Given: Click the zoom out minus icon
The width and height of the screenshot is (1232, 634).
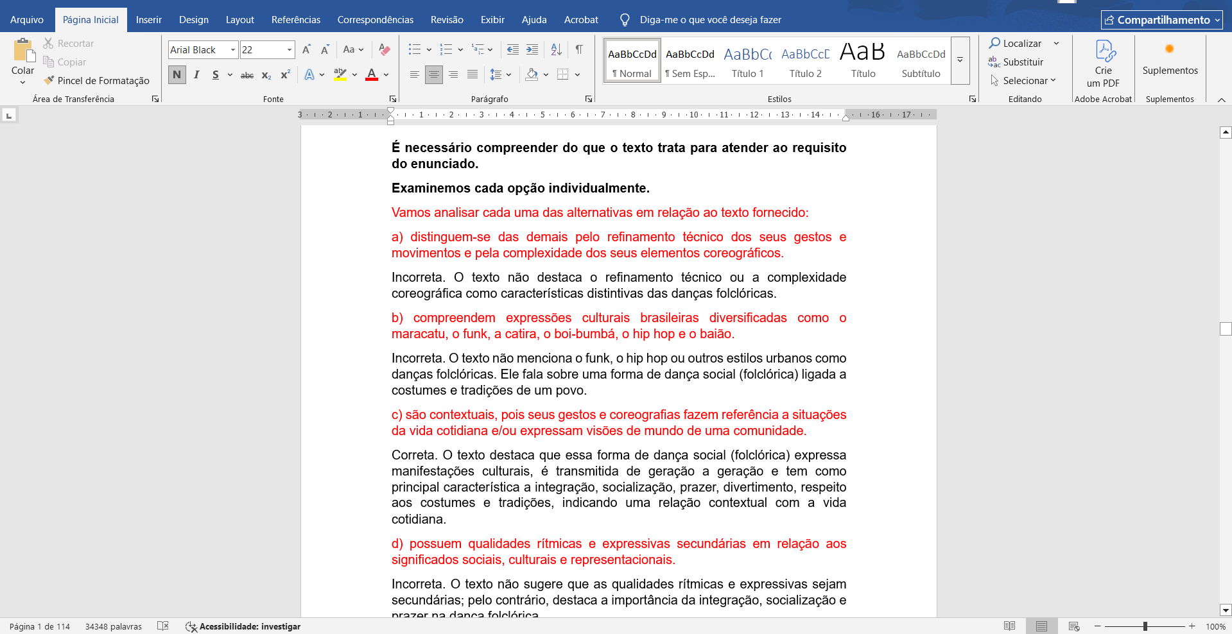Looking at the screenshot, I should [1098, 626].
